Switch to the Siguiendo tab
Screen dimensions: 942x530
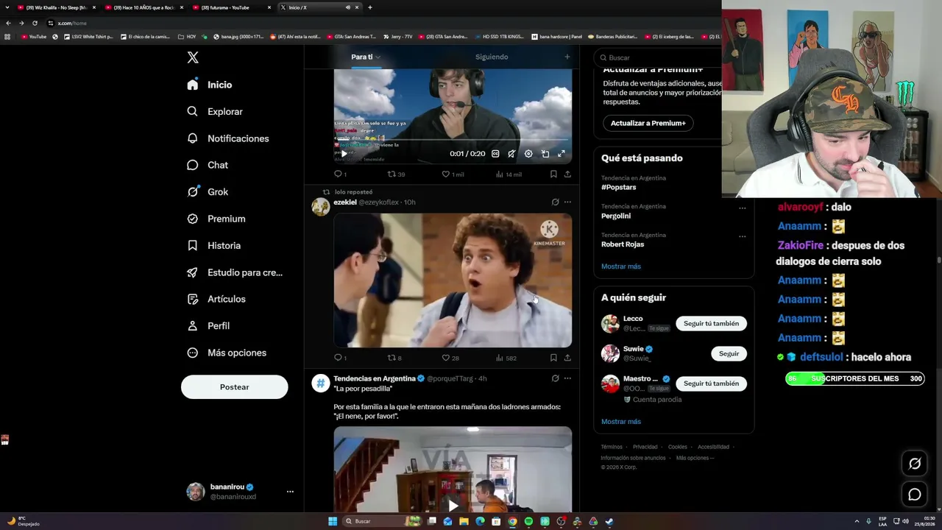coord(492,57)
